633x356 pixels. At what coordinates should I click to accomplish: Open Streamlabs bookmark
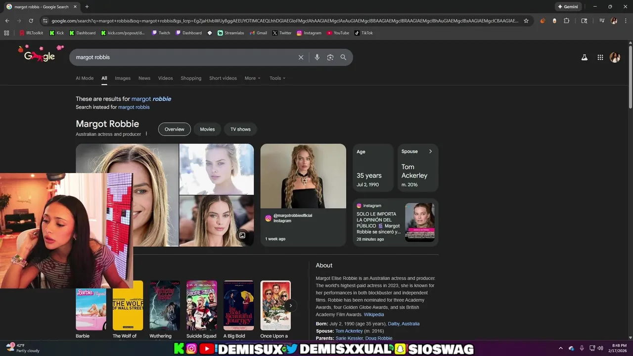point(231,33)
